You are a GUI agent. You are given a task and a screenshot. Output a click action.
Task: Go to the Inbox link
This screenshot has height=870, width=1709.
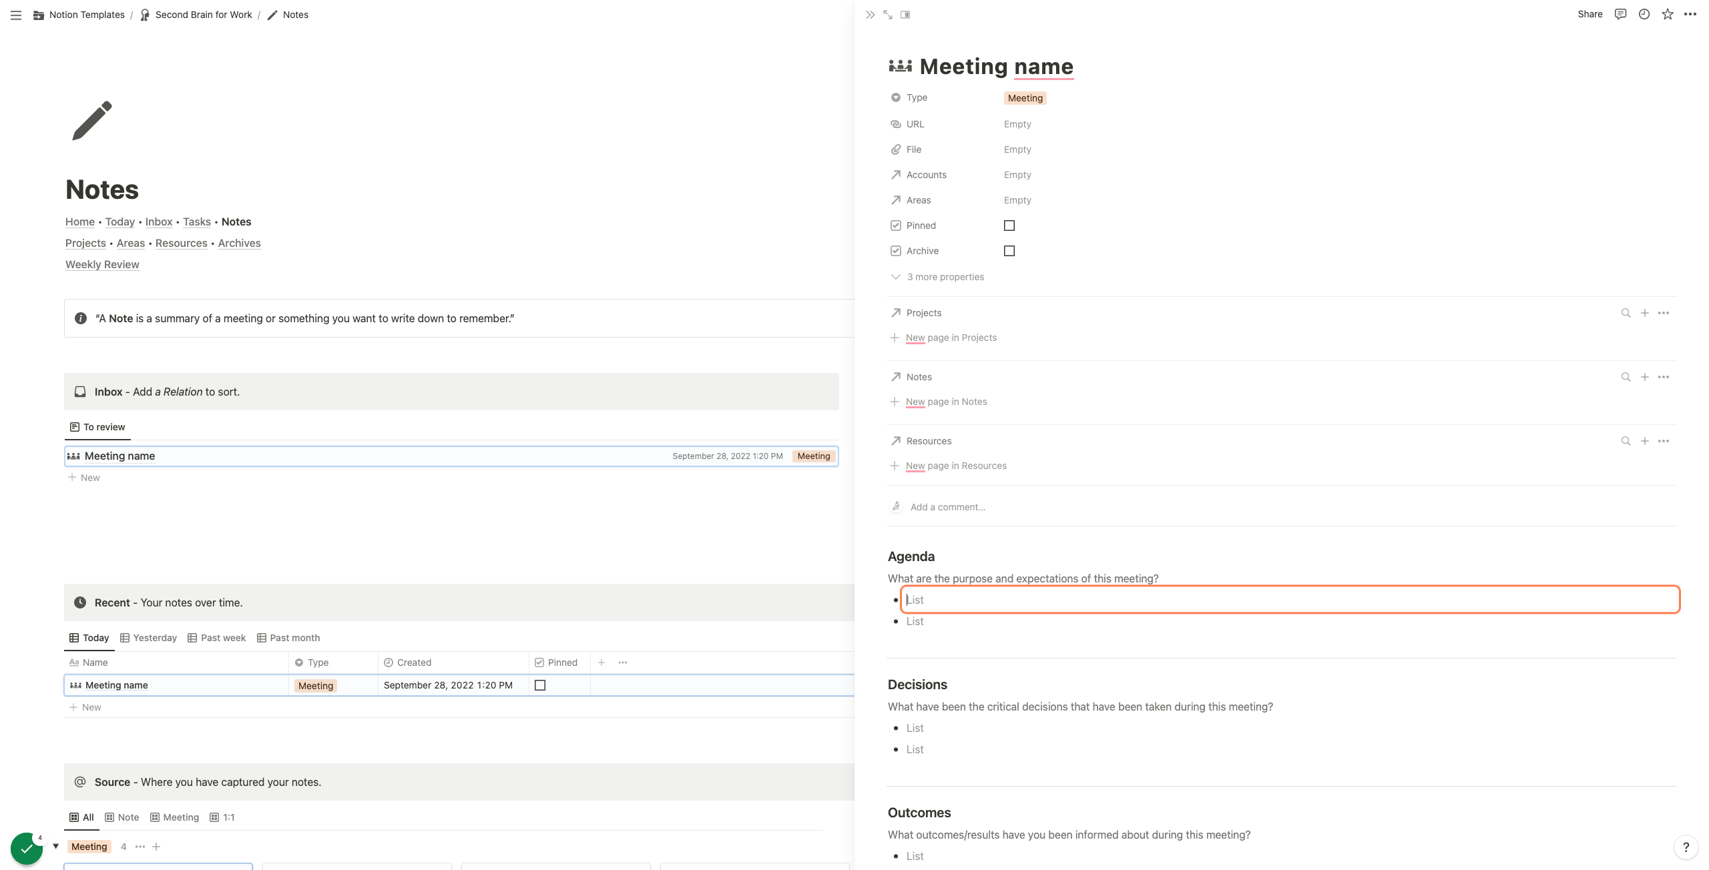click(159, 222)
